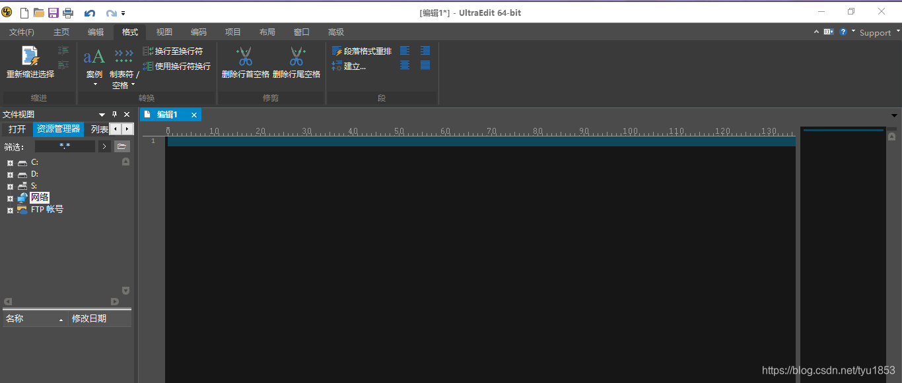Open the 项目 ribbon tab
This screenshot has width=902, height=383.
click(x=233, y=32)
